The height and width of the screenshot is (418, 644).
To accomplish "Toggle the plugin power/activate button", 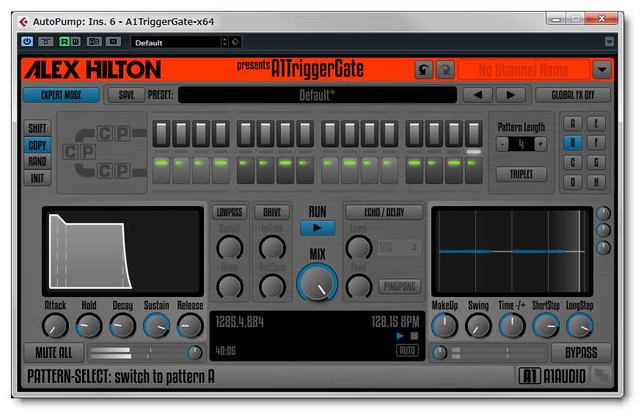I will (27, 42).
